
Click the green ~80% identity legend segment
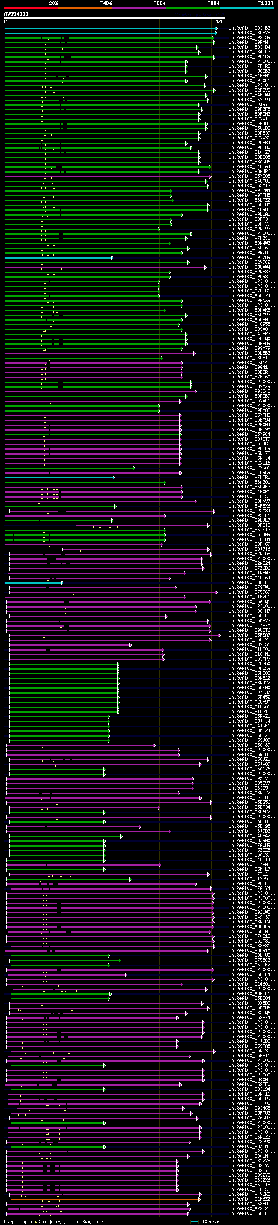(193, 8)
